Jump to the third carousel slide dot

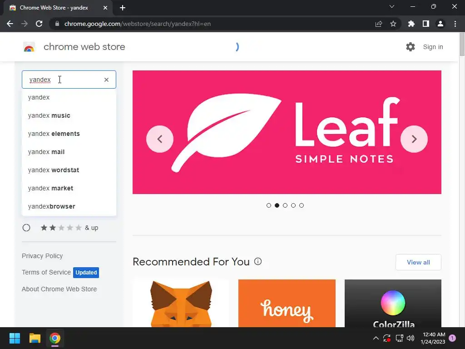pos(285,205)
